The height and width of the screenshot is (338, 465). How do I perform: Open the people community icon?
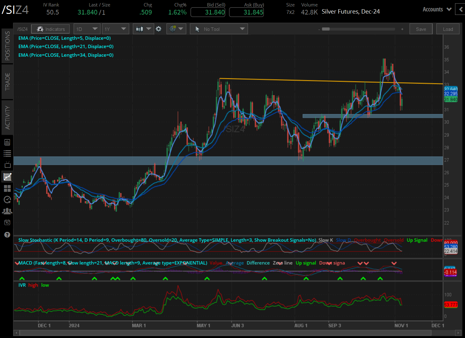pos(7,211)
